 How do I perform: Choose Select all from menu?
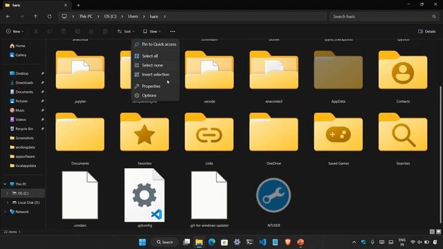pos(155,56)
